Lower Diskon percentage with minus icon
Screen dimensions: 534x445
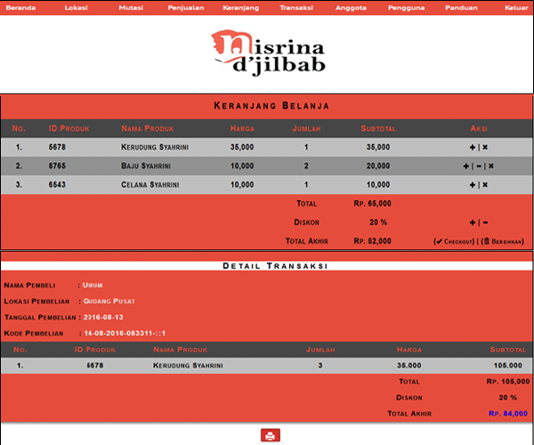click(485, 222)
